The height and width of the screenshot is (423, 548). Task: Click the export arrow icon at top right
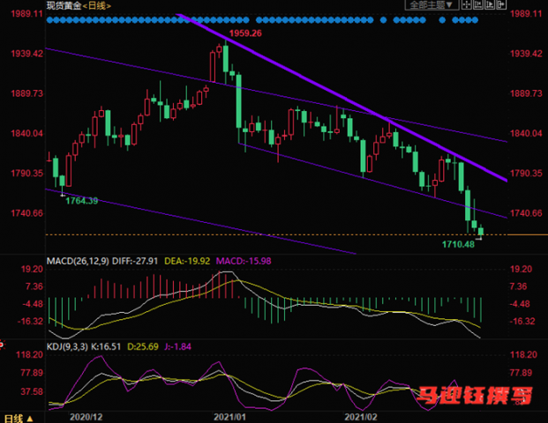click(501, 4)
